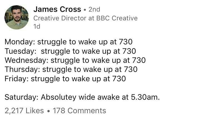Click the 2nd connection degree label
Screen dimensions: 208x119
pos(94,9)
